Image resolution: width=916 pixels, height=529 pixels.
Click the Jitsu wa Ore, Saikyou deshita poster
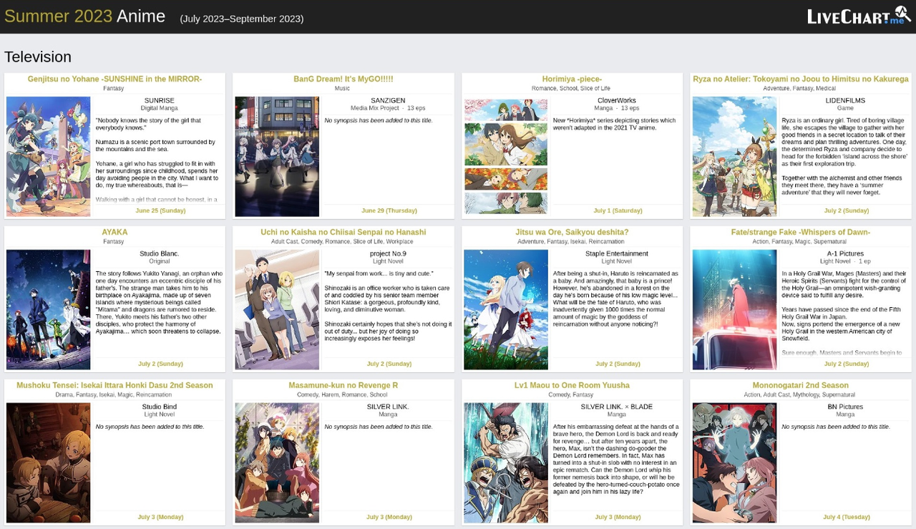coord(506,310)
